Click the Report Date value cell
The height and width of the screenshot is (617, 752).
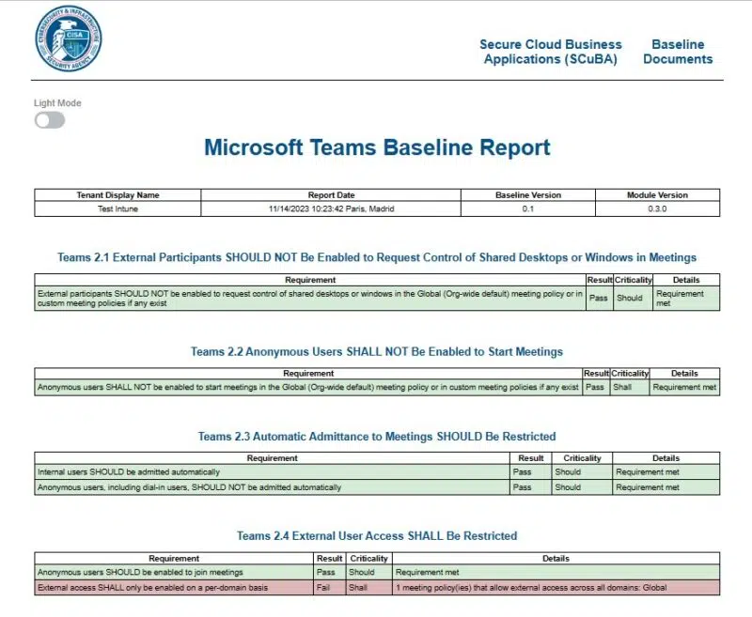click(331, 208)
